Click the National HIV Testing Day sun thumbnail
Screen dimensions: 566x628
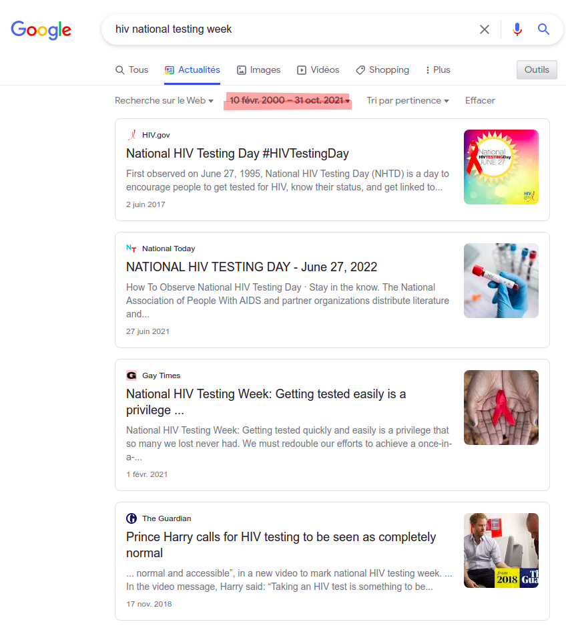coord(501,167)
